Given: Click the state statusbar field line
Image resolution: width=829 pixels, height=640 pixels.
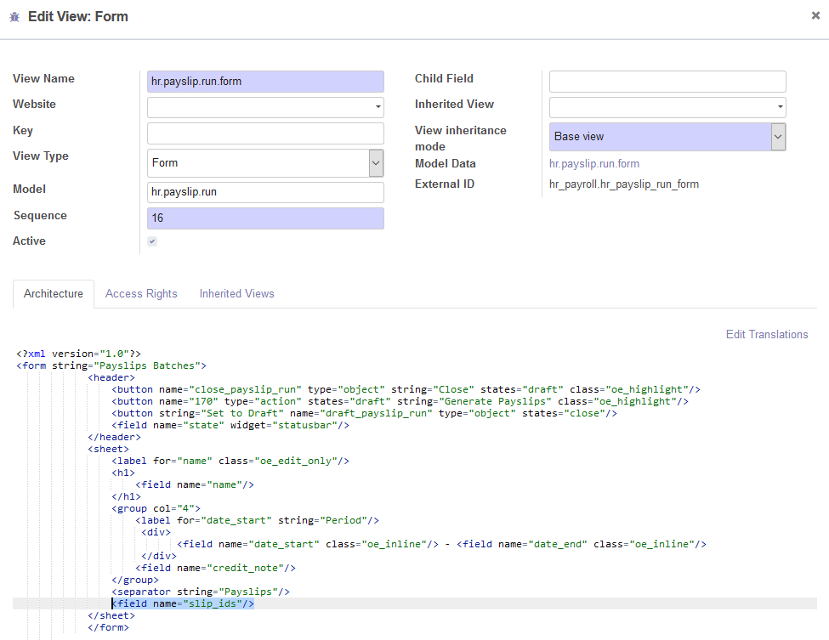Looking at the screenshot, I should pyautogui.click(x=230, y=425).
